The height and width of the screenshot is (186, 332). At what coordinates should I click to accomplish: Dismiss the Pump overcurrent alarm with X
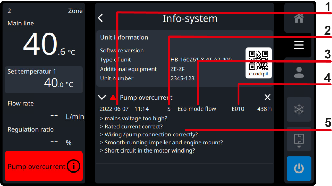(267, 98)
